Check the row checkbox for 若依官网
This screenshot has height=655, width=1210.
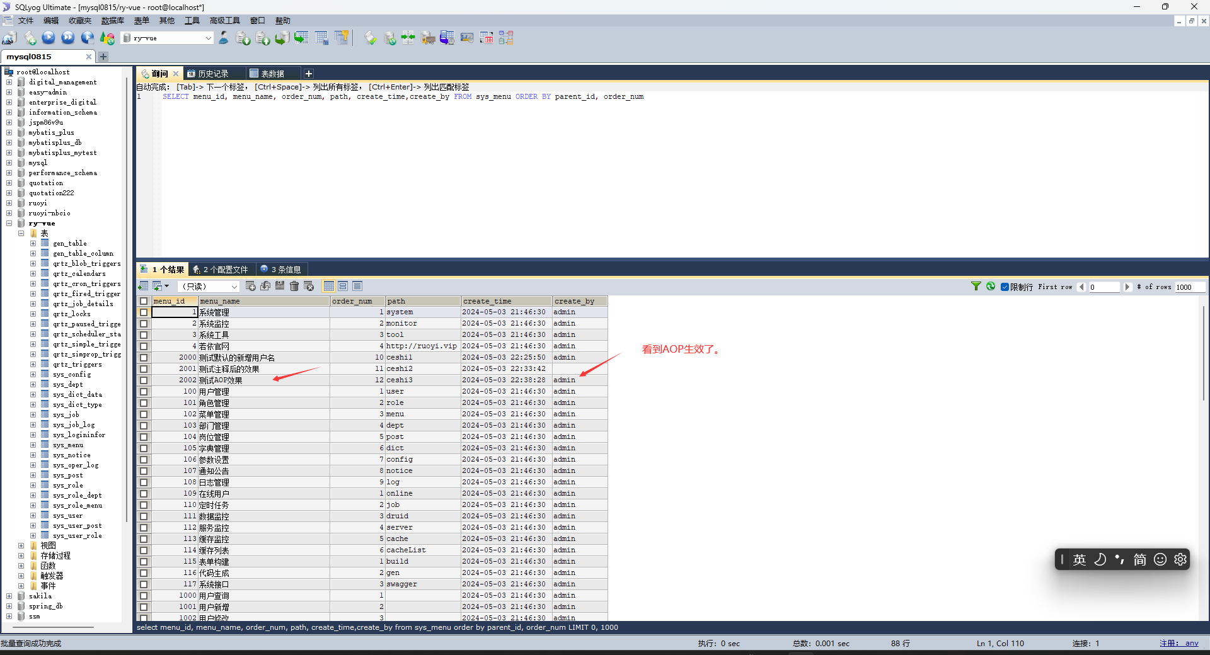coord(144,346)
